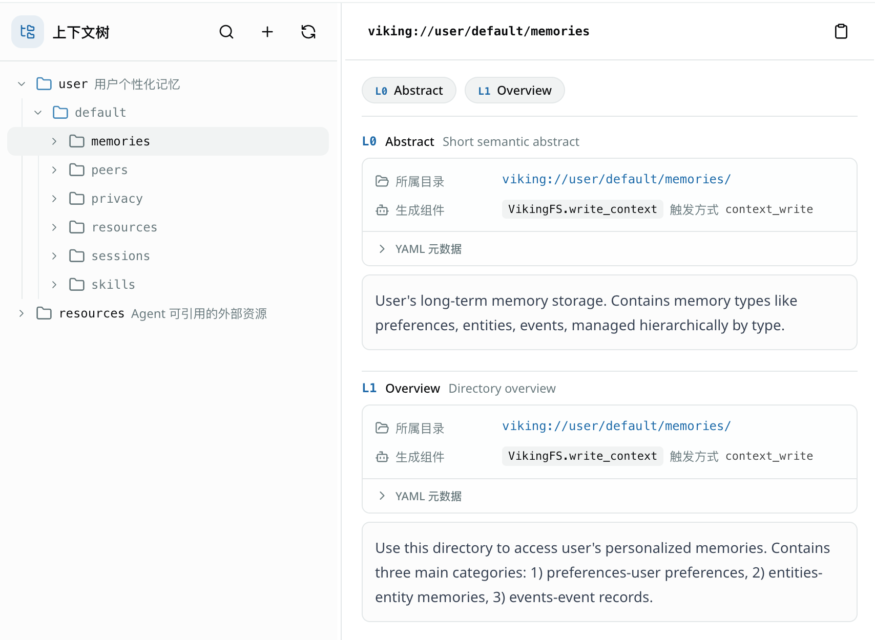The width and height of the screenshot is (875, 640).
Task: Select the resources folder label under default
Action: coord(124,227)
